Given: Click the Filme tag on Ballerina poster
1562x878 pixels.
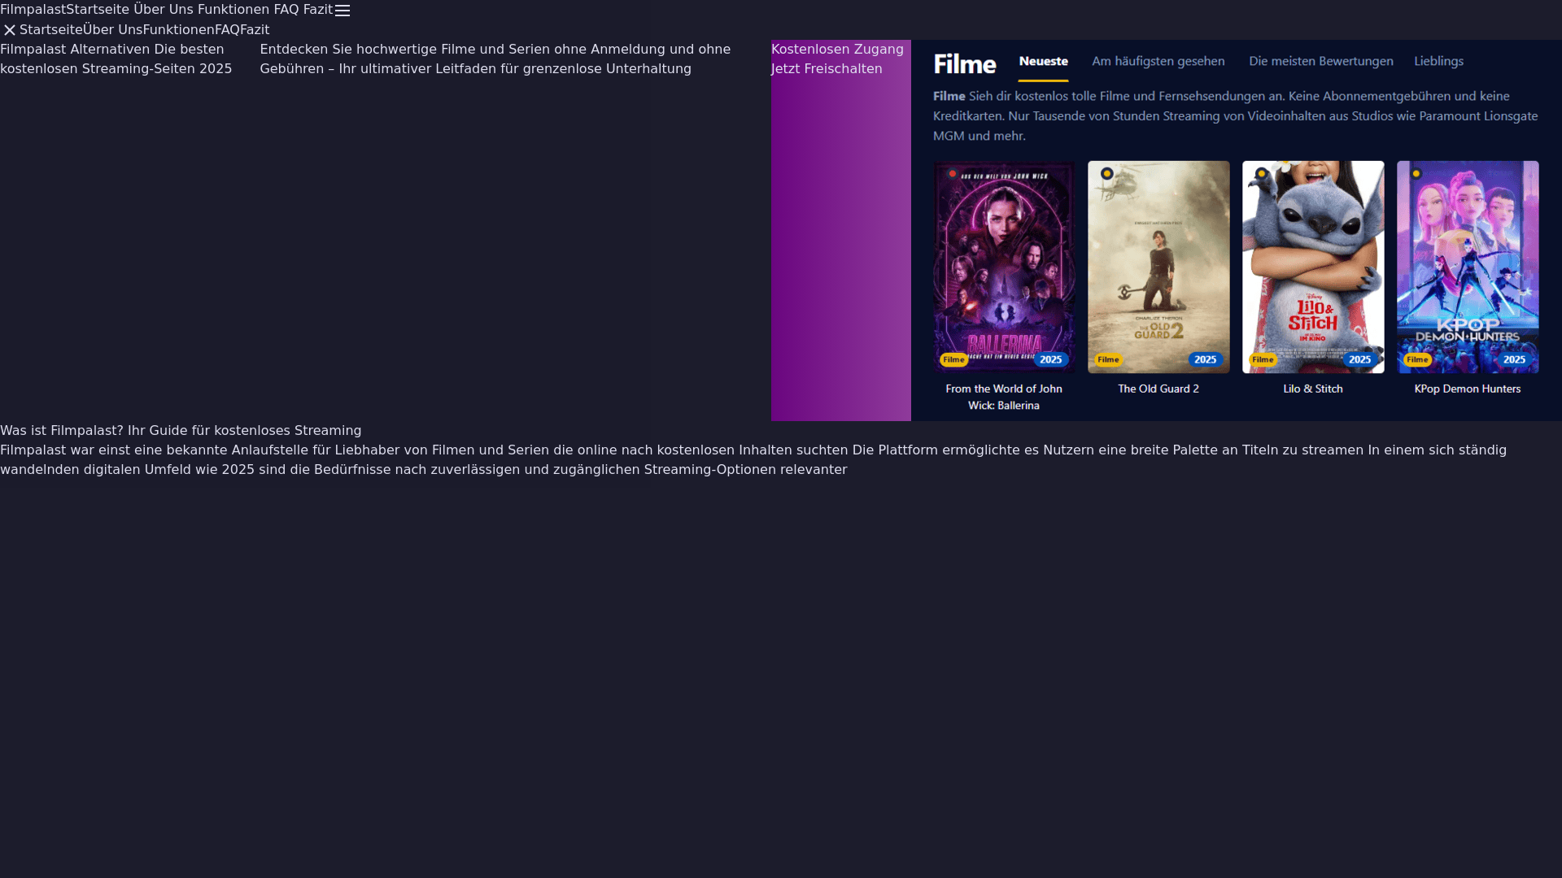Looking at the screenshot, I should pyautogui.click(x=953, y=360).
